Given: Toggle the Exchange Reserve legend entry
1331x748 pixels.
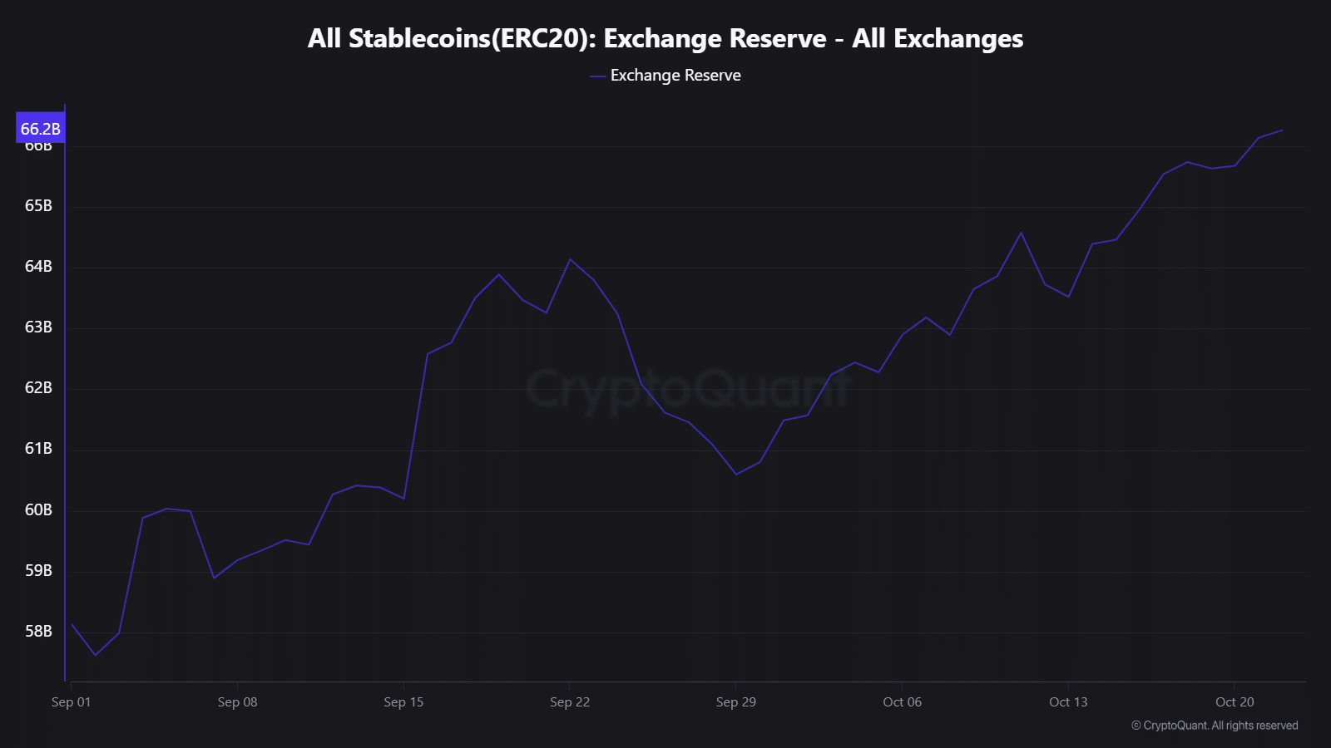Looking at the screenshot, I should tap(675, 76).
